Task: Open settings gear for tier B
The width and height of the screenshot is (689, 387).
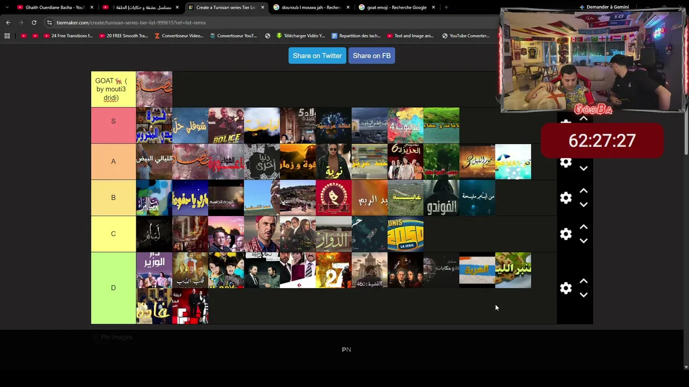Action: tap(566, 198)
